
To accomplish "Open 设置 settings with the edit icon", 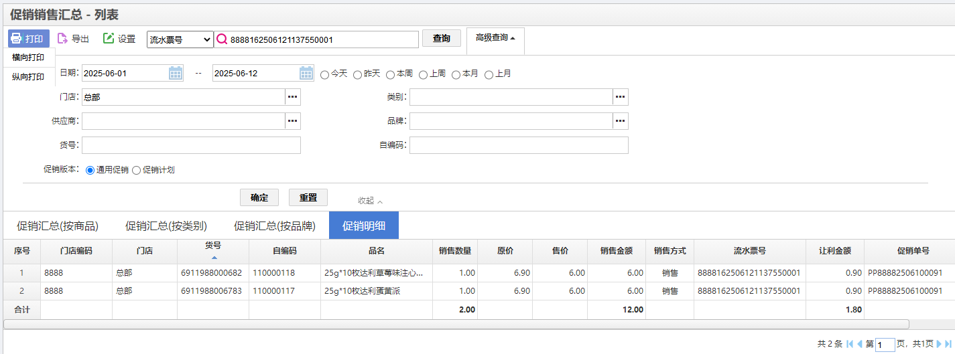I will click(x=119, y=39).
